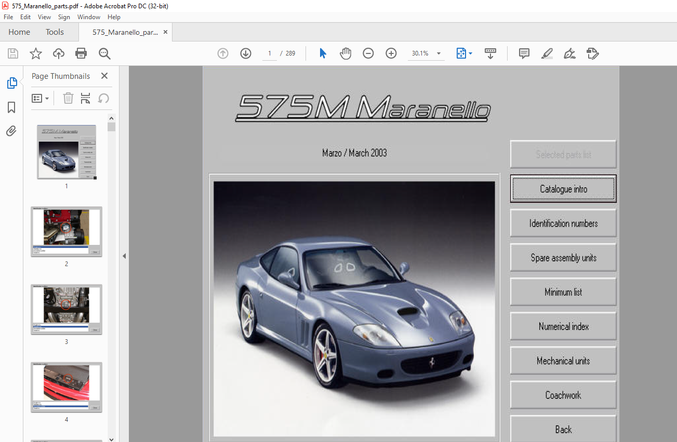677x442 pixels.
Task: Click the Back button
Action: [563, 429]
